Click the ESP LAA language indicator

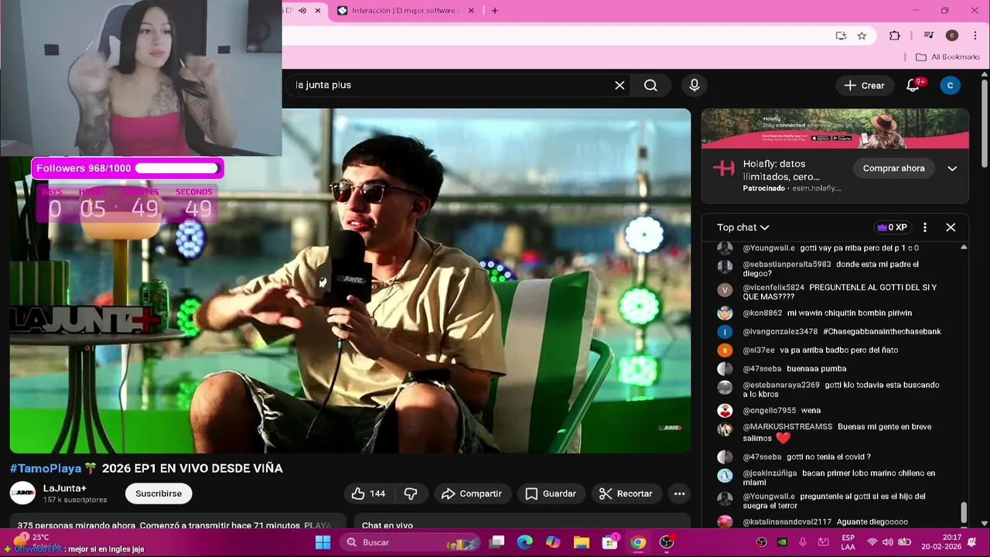[x=848, y=542]
